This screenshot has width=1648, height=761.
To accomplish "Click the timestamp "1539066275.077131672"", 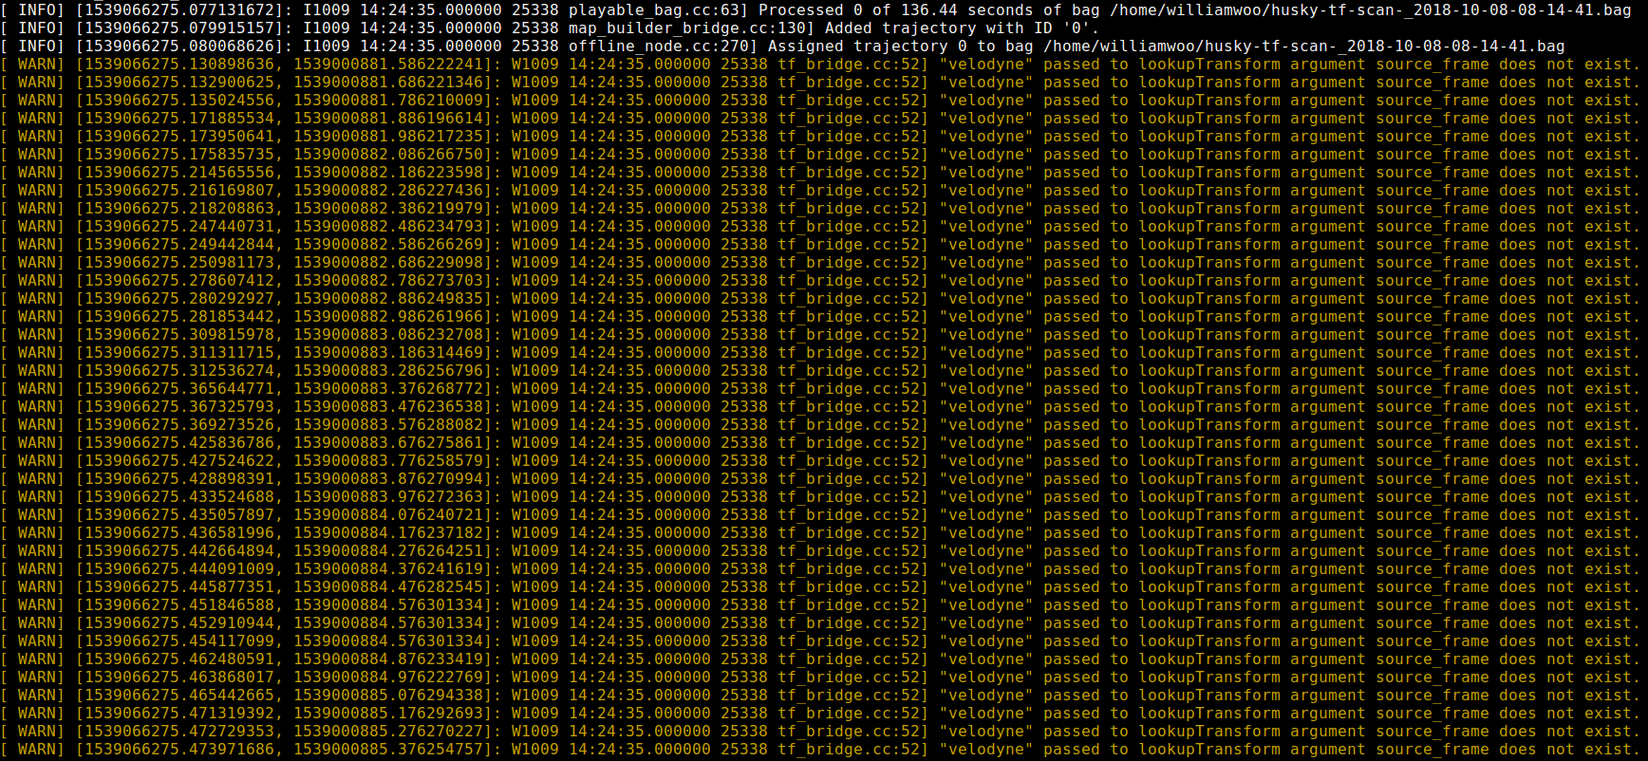I will [x=179, y=9].
